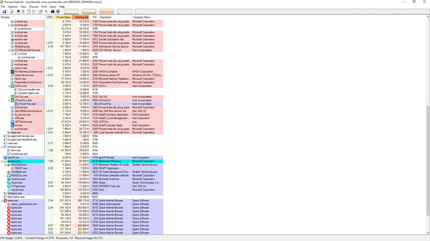Screen dimensions: 430x241
Task: Sort by the PID column header
Action: tap(95, 17)
